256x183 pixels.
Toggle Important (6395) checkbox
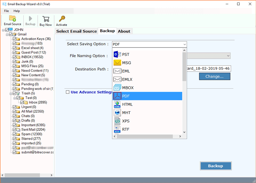tap(14, 125)
